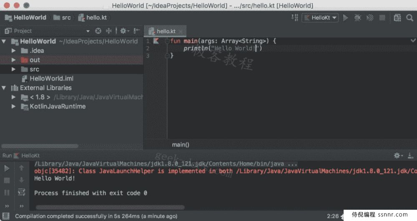Expand KotlinJavaRuntime library
The width and height of the screenshot is (417, 221).
coord(14,106)
